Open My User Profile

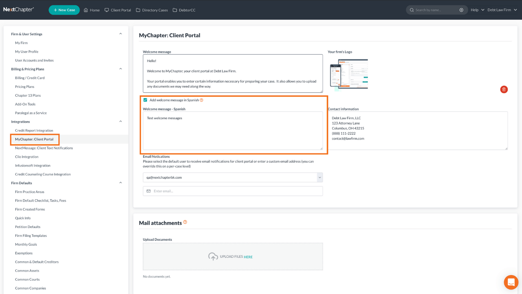[27, 52]
